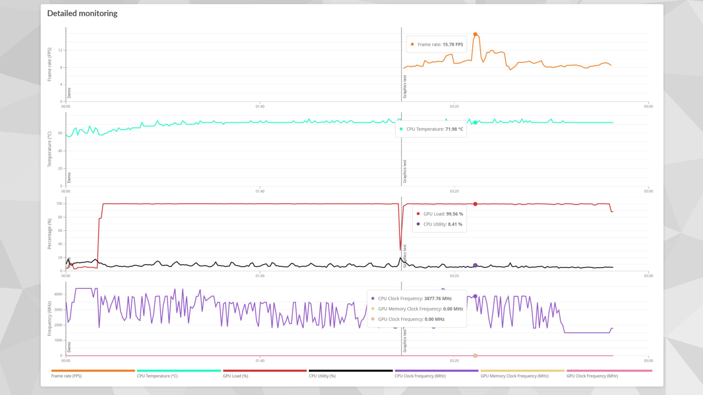Click the GPU Memory Clock Frequency yellow bar

pos(522,371)
